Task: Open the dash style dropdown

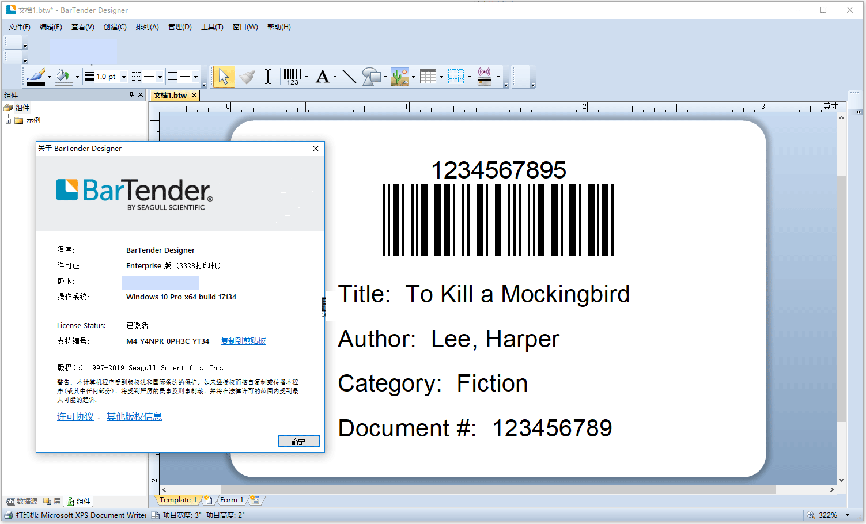Action: pyautogui.click(x=160, y=77)
